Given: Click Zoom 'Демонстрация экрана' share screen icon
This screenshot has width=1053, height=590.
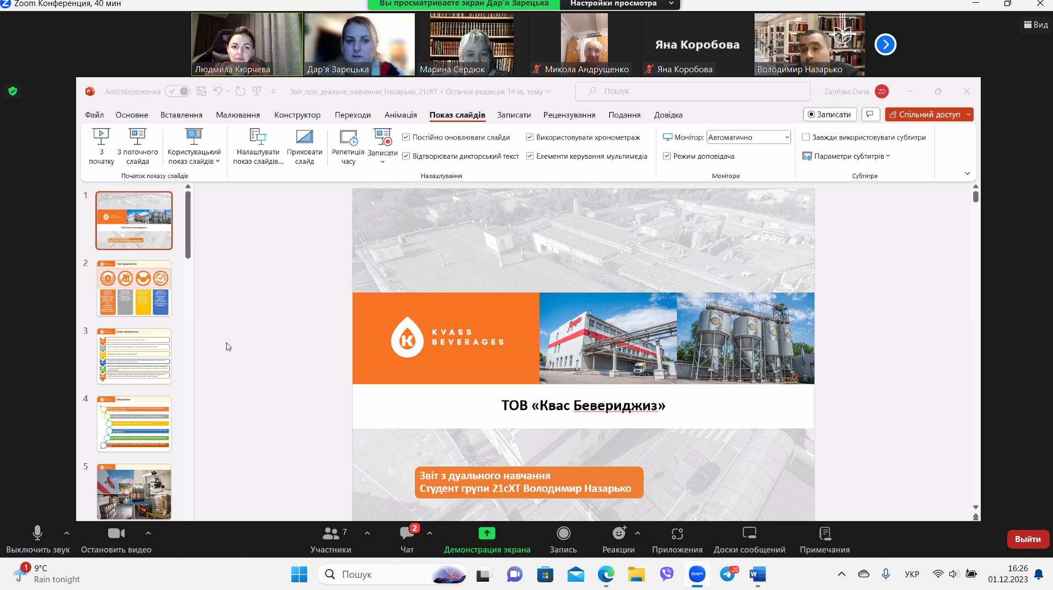Looking at the screenshot, I should pyautogui.click(x=487, y=533).
